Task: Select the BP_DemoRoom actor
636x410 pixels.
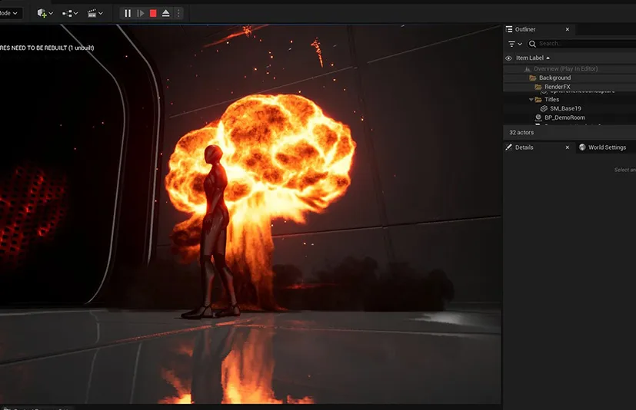Action: [564, 117]
